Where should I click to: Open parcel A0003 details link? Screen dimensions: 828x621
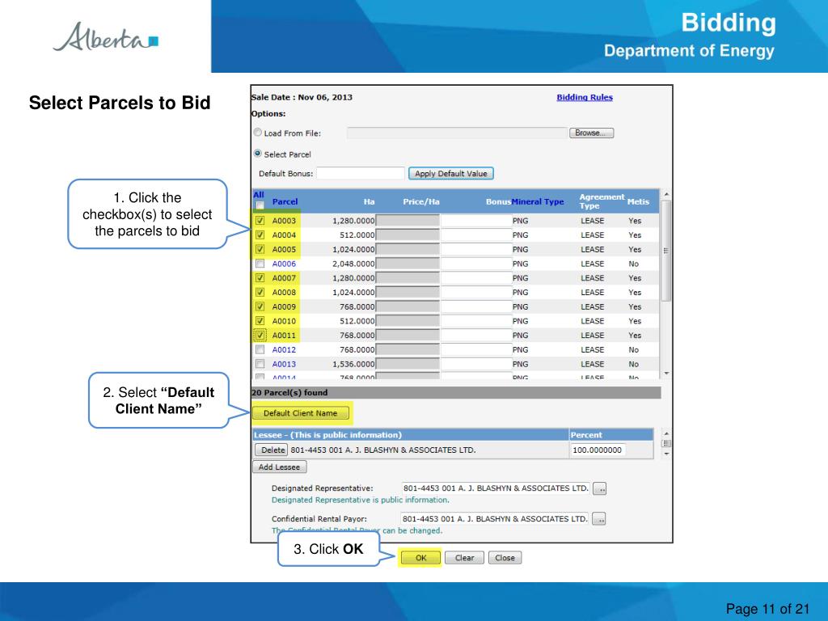click(284, 221)
